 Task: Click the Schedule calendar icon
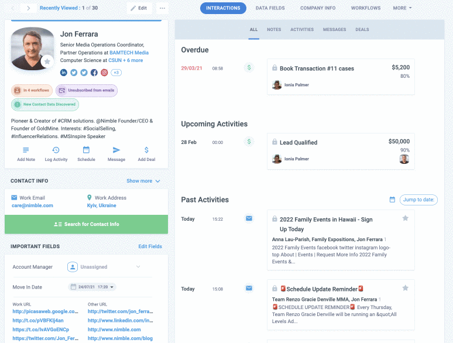click(86, 150)
